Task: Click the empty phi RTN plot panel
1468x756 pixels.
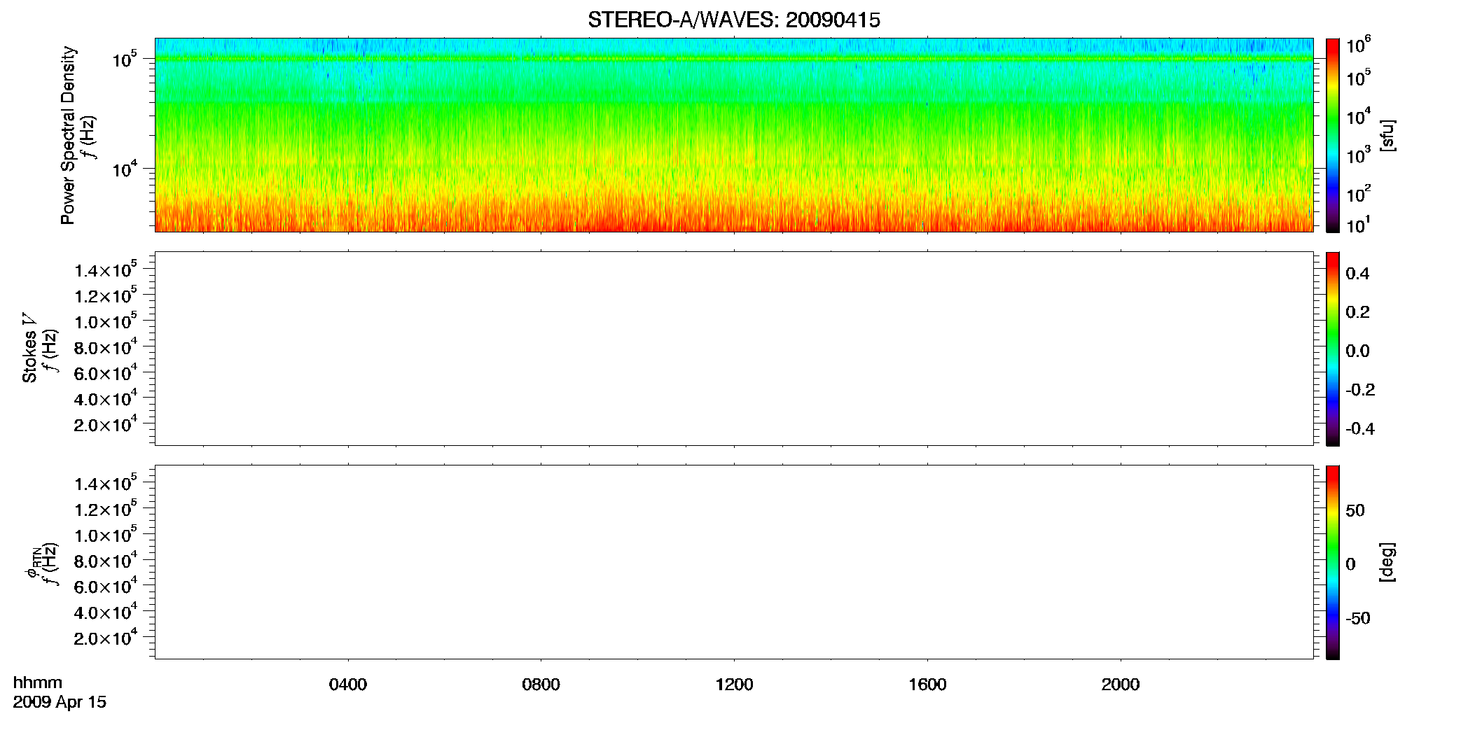Action: pyautogui.click(x=734, y=562)
